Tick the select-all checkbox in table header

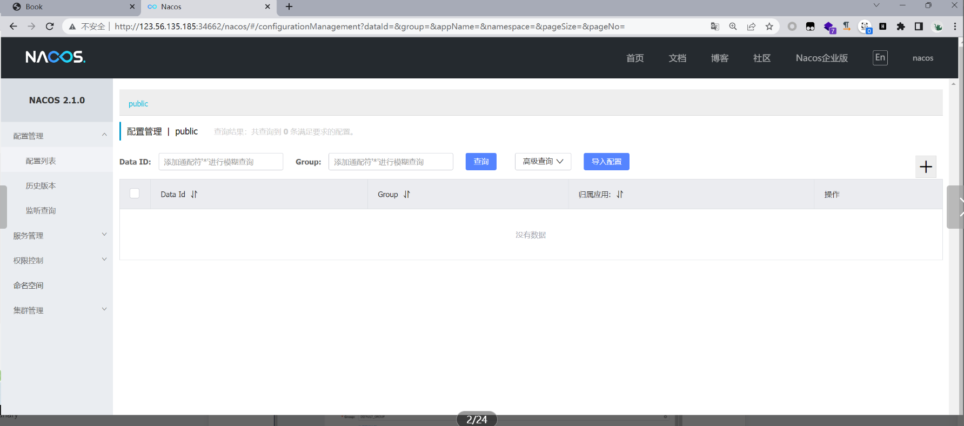pos(135,194)
